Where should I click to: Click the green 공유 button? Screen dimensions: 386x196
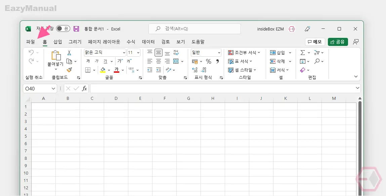(338, 42)
